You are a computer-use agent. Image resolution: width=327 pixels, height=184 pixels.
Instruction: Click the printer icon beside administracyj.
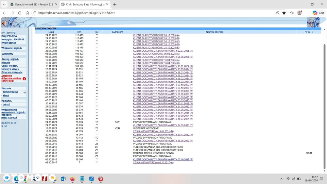tap(25, 92)
